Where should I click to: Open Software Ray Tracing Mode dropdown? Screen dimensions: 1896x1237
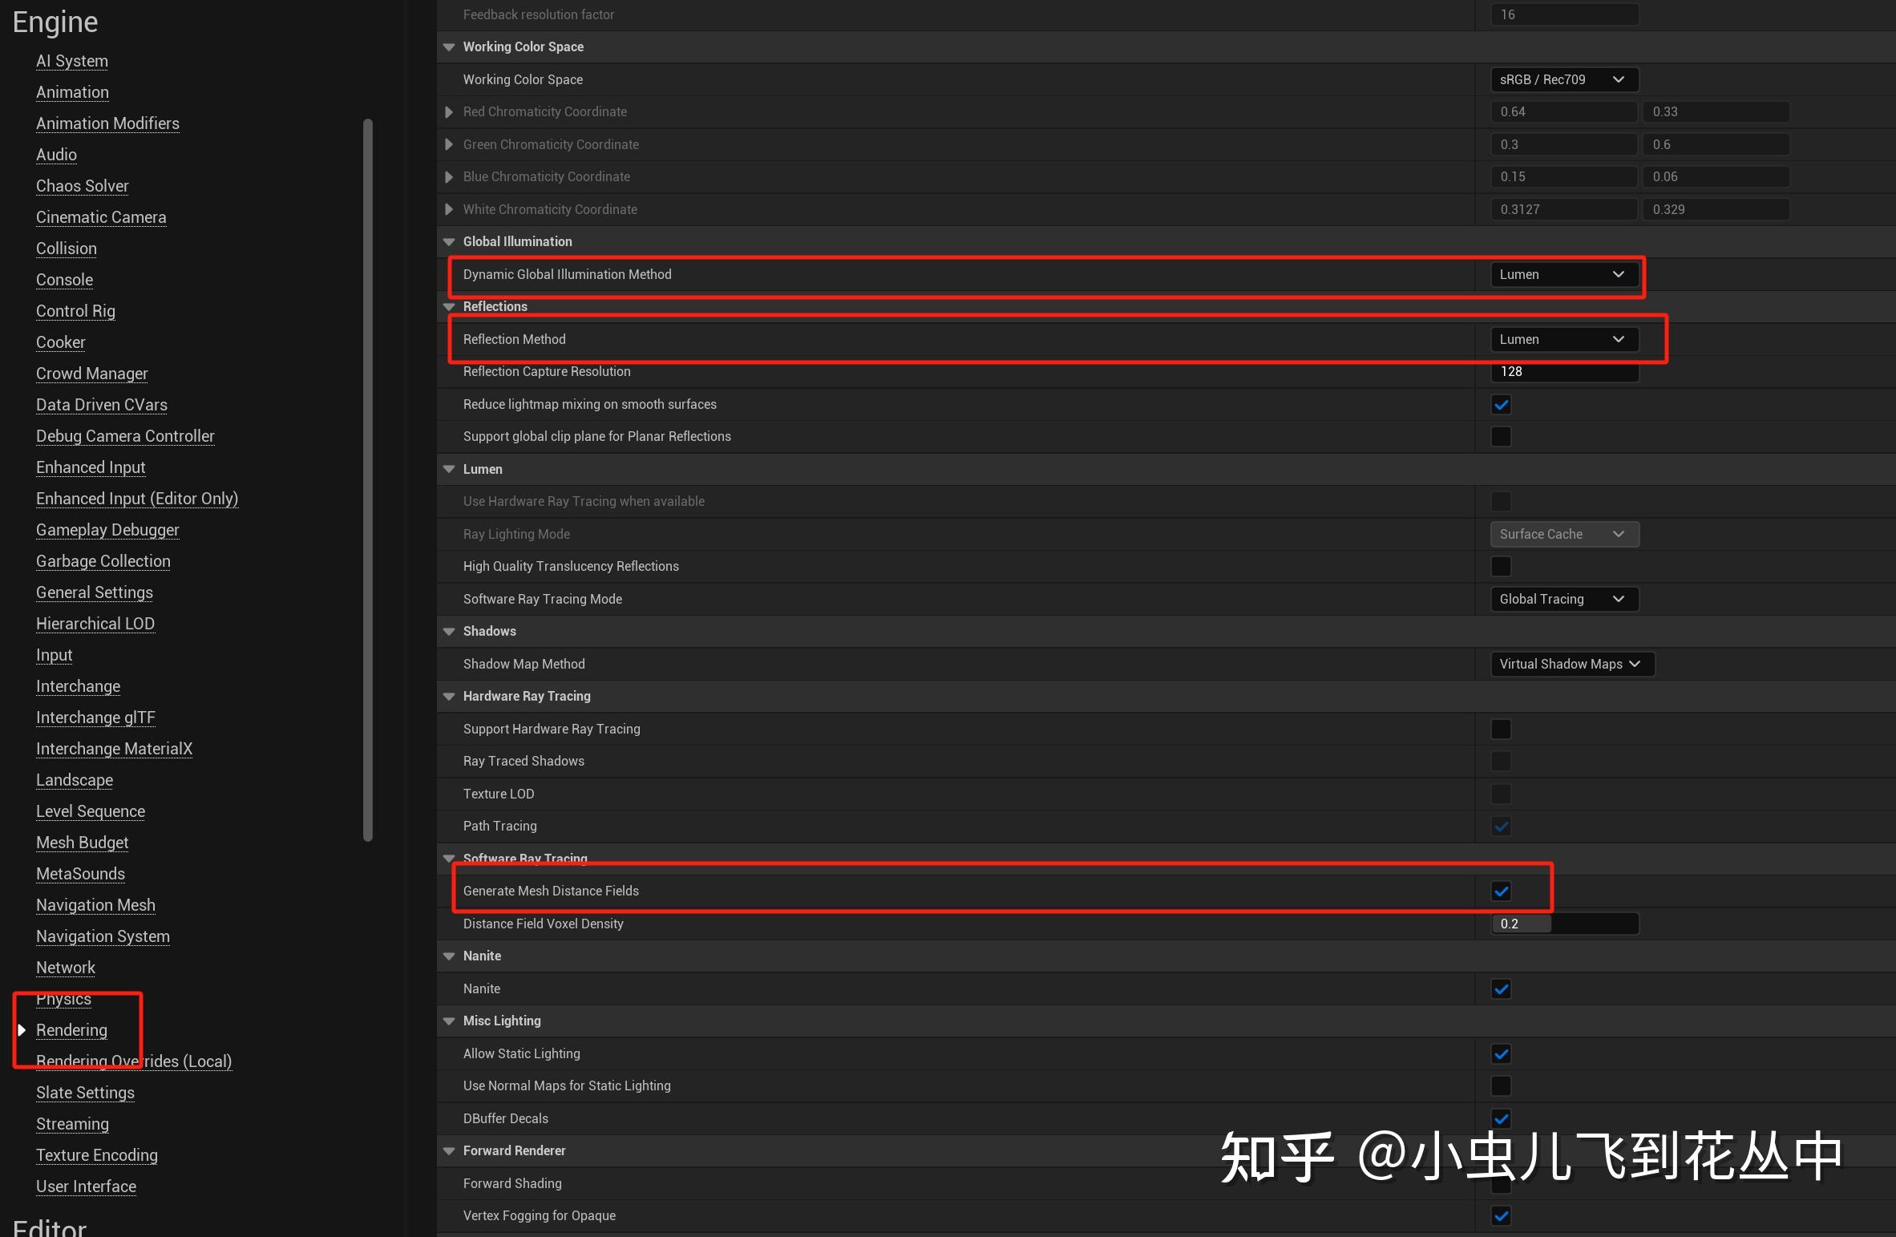click(x=1563, y=599)
